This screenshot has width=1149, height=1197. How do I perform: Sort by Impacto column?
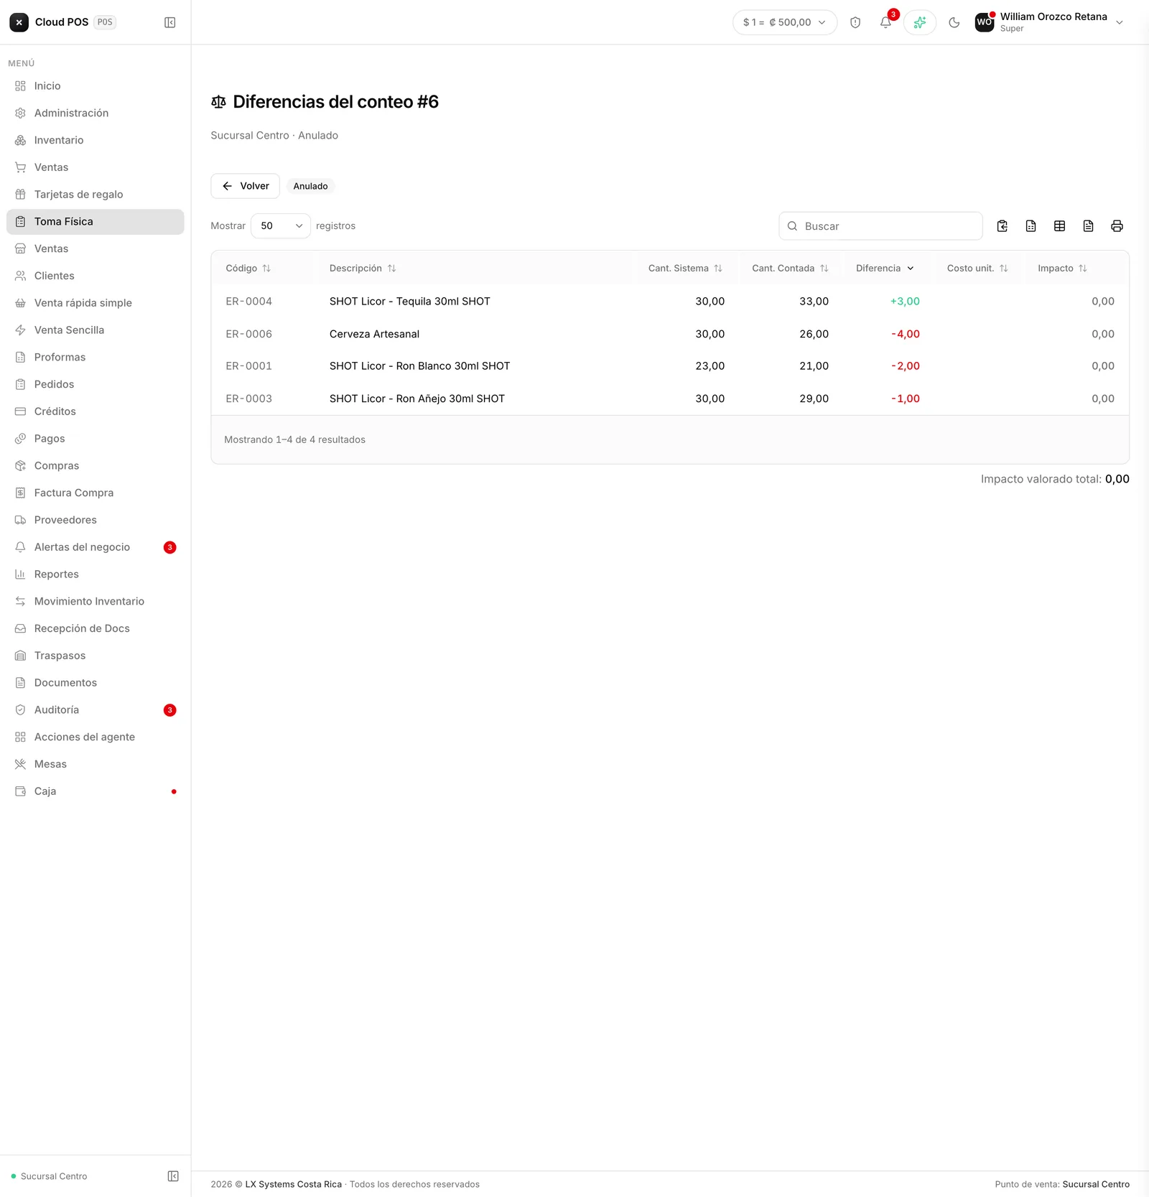1062,268
